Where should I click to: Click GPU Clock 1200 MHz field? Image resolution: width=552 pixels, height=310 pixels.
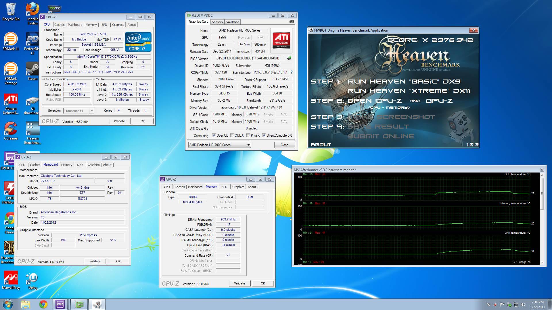pos(220,114)
